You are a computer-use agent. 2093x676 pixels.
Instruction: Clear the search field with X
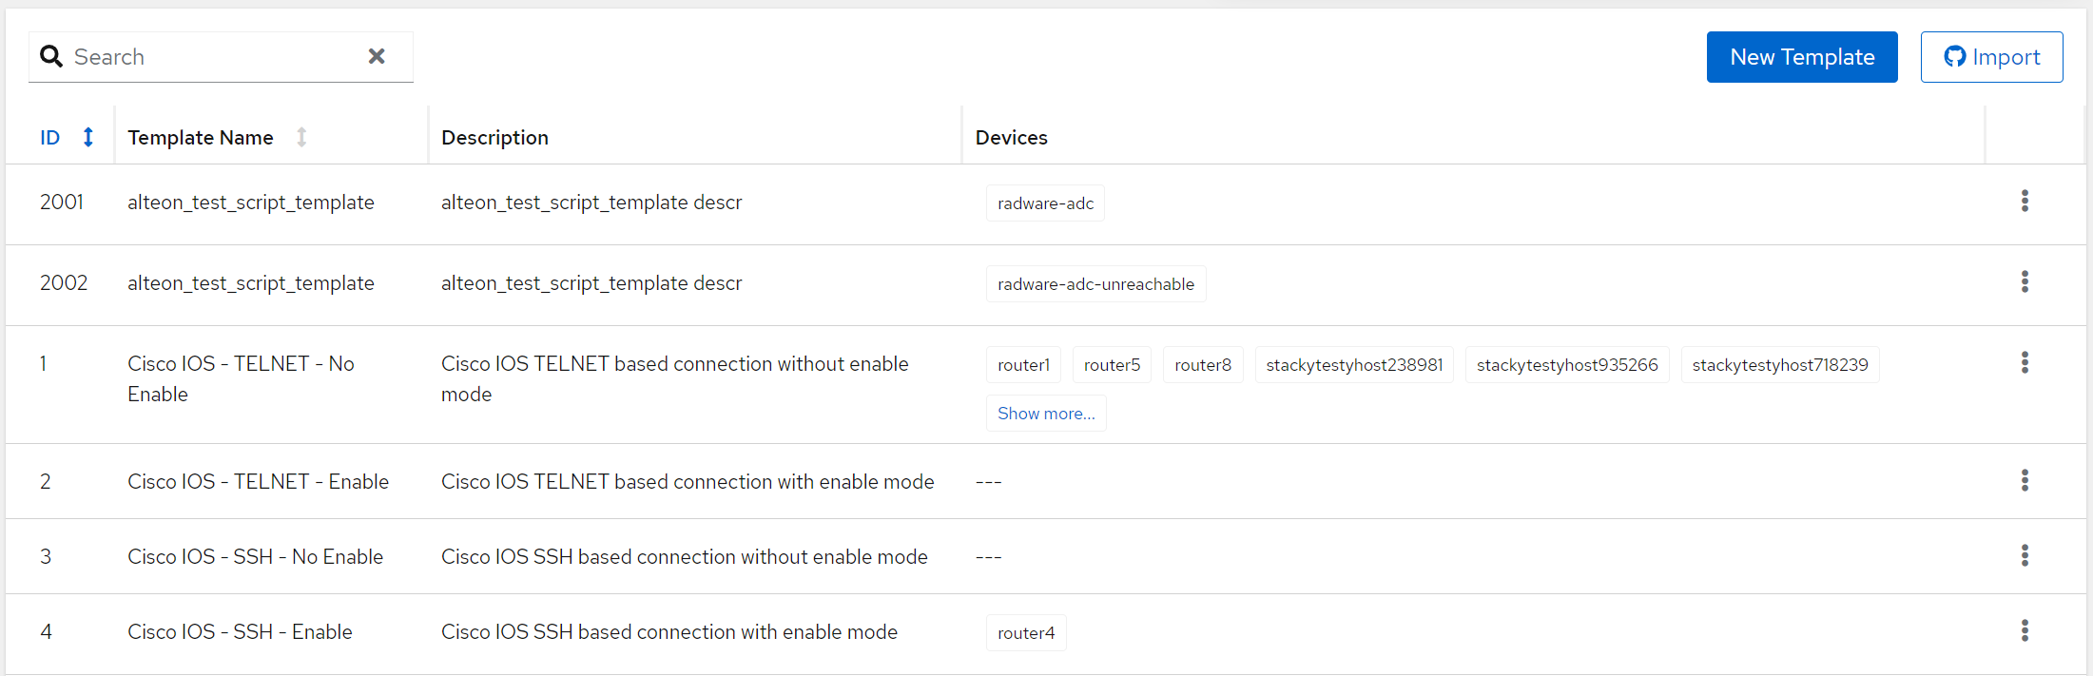(377, 56)
